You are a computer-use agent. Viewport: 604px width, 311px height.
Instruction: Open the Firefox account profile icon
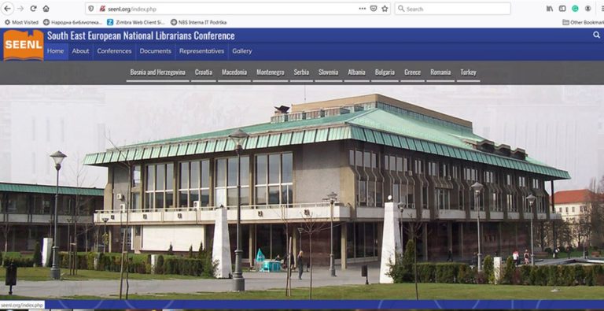coord(587,9)
